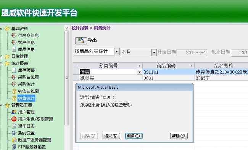Collapse the 管理员工具 tree node

1,105
